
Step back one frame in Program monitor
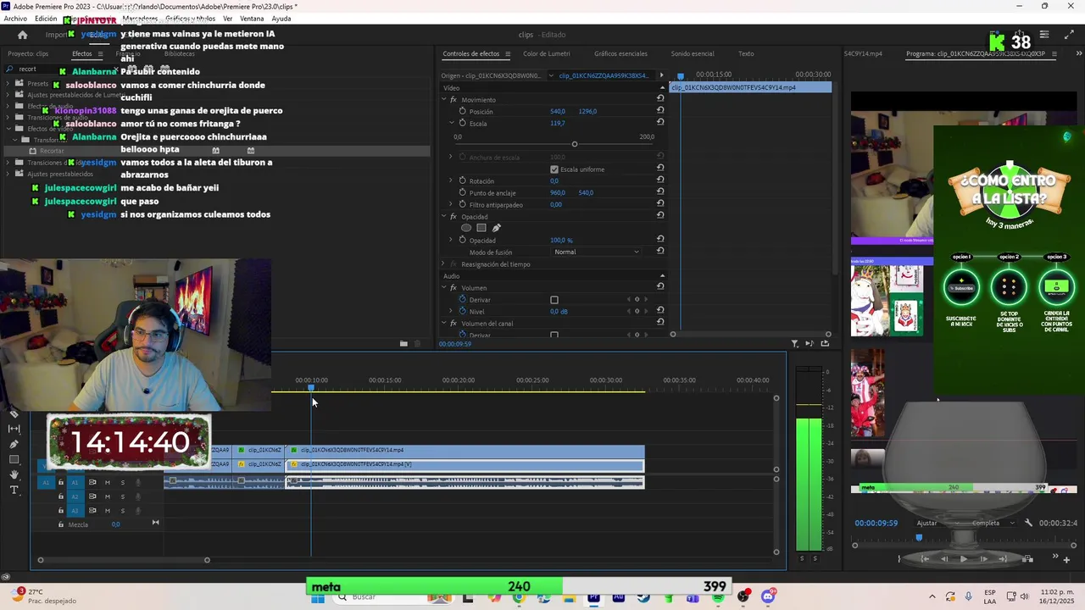pyautogui.click(x=943, y=559)
